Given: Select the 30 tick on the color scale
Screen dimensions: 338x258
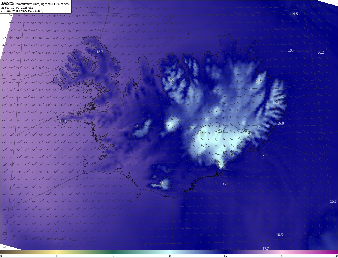Looking at the screenshot, I should pyautogui.click(x=281, y=256).
